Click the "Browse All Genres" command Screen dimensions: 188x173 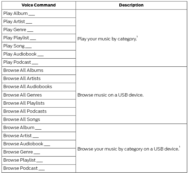pyautogui.click(x=23, y=95)
